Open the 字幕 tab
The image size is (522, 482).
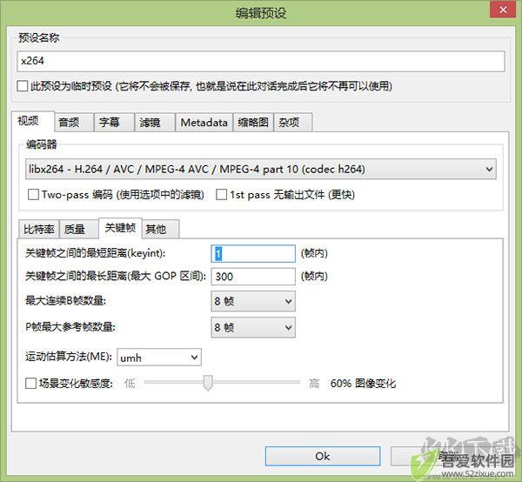click(x=114, y=123)
